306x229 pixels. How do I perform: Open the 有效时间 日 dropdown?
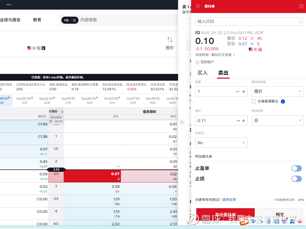278,120
